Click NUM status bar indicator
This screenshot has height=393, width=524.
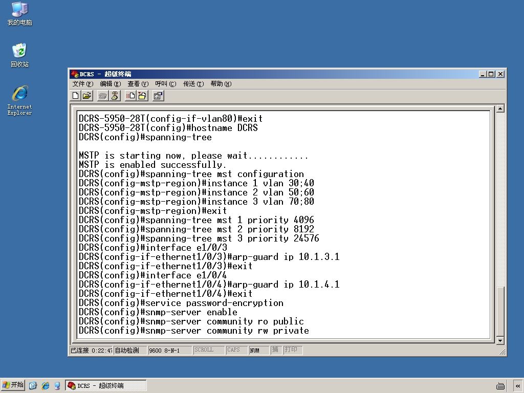pos(259,350)
